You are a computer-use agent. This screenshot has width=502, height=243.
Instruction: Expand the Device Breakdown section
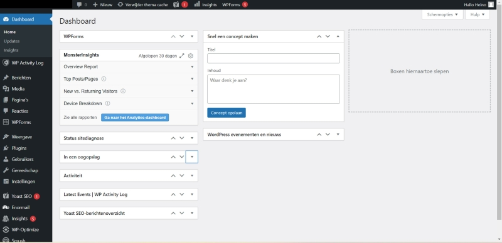(193, 103)
